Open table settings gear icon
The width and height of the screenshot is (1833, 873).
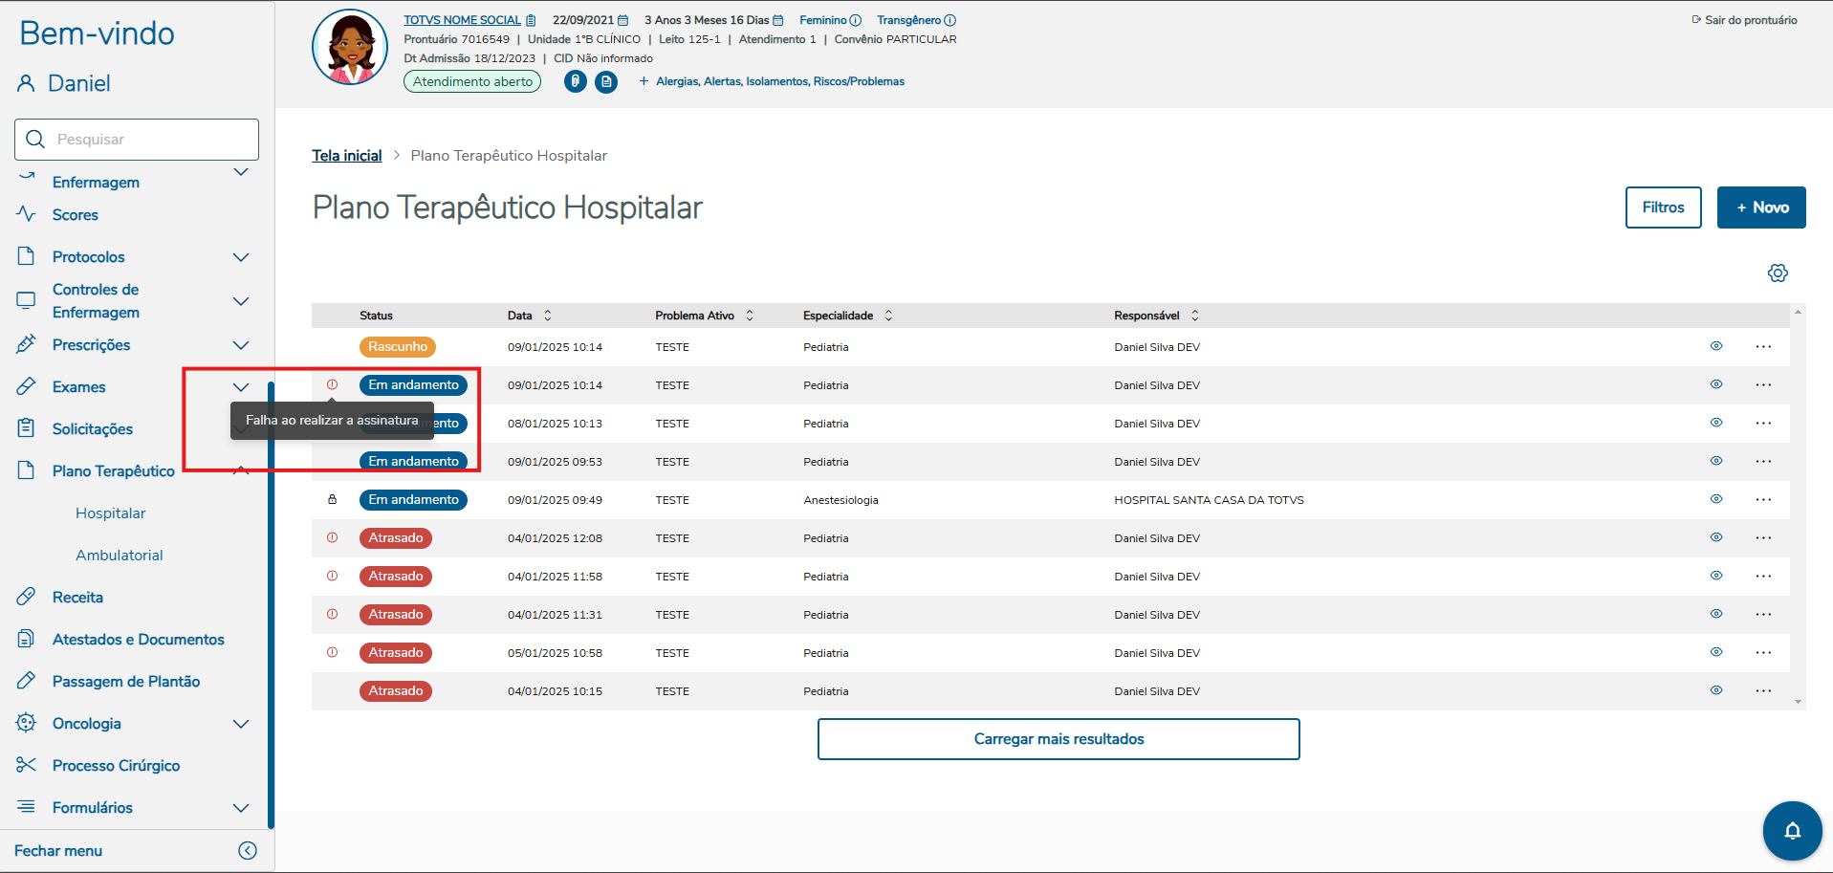(1778, 273)
